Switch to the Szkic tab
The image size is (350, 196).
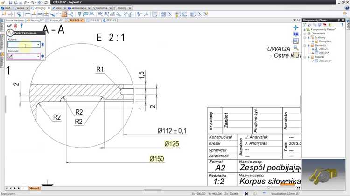tap(57, 8)
